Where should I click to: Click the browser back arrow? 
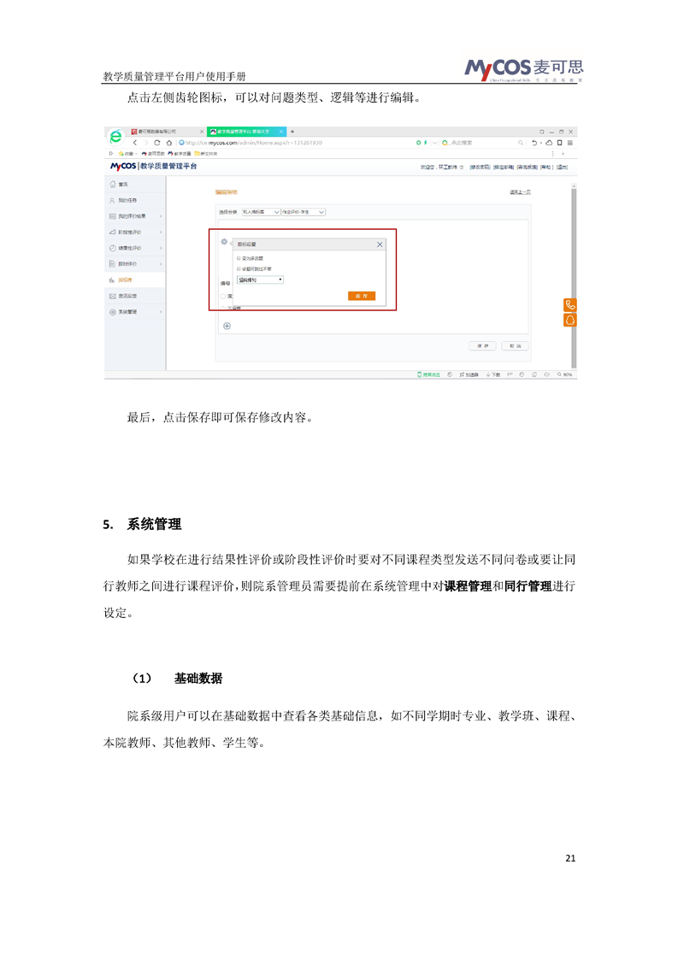coord(135,143)
